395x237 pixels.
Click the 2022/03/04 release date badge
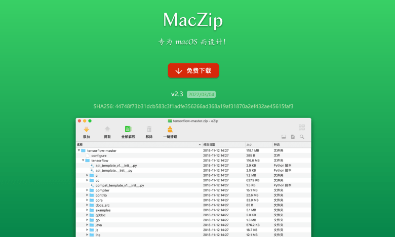201,95
